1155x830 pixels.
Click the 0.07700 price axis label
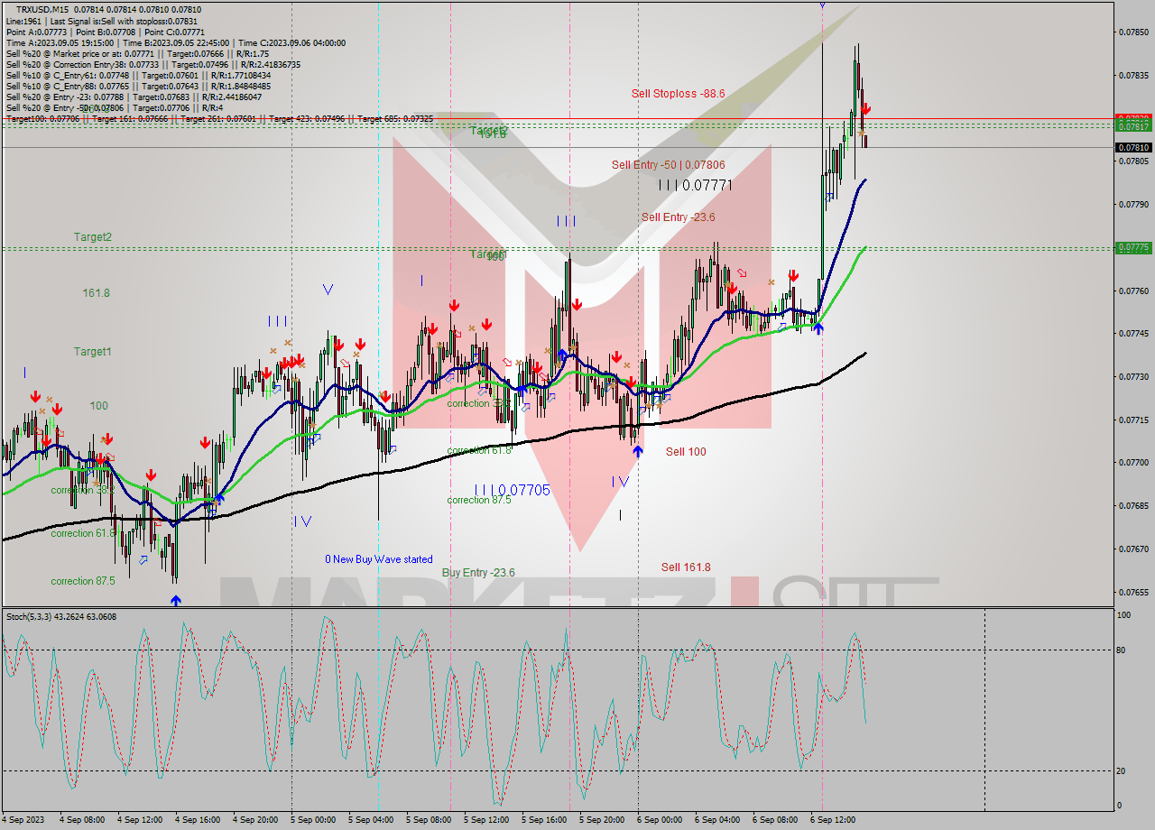pyautogui.click(x=1133, y=462)
